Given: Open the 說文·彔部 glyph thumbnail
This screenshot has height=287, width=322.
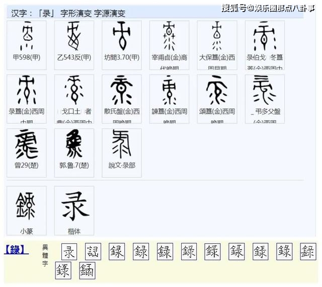Looking at the screenshot, I should pos(121,145).
